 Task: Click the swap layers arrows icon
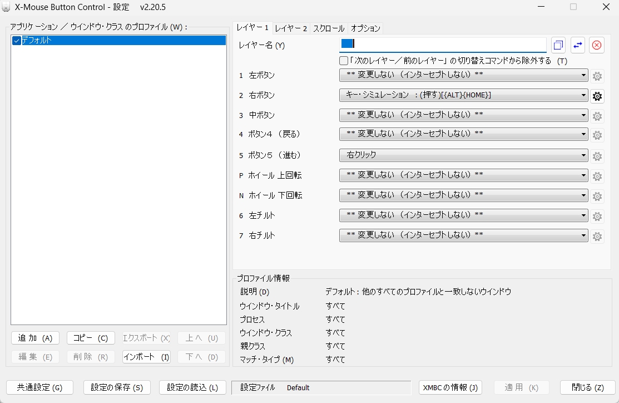(578, 45)
